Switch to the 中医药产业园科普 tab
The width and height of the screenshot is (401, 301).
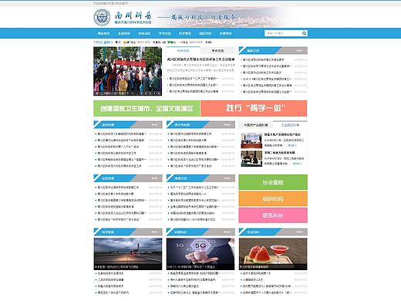pos(255,125)
